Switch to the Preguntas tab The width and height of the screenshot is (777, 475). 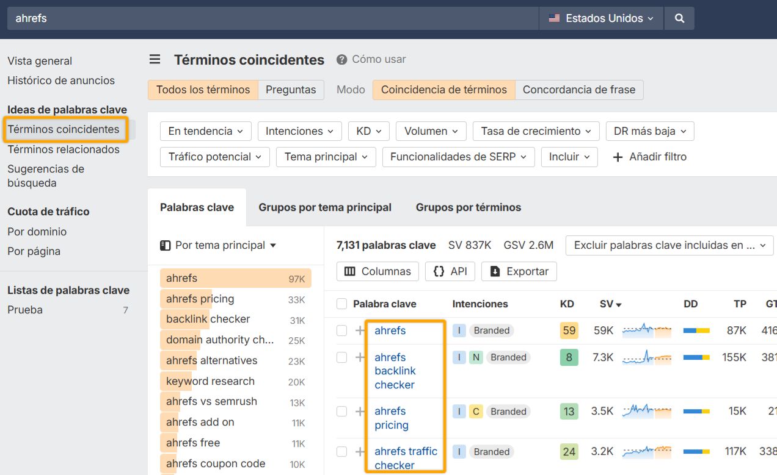point(291,89)
